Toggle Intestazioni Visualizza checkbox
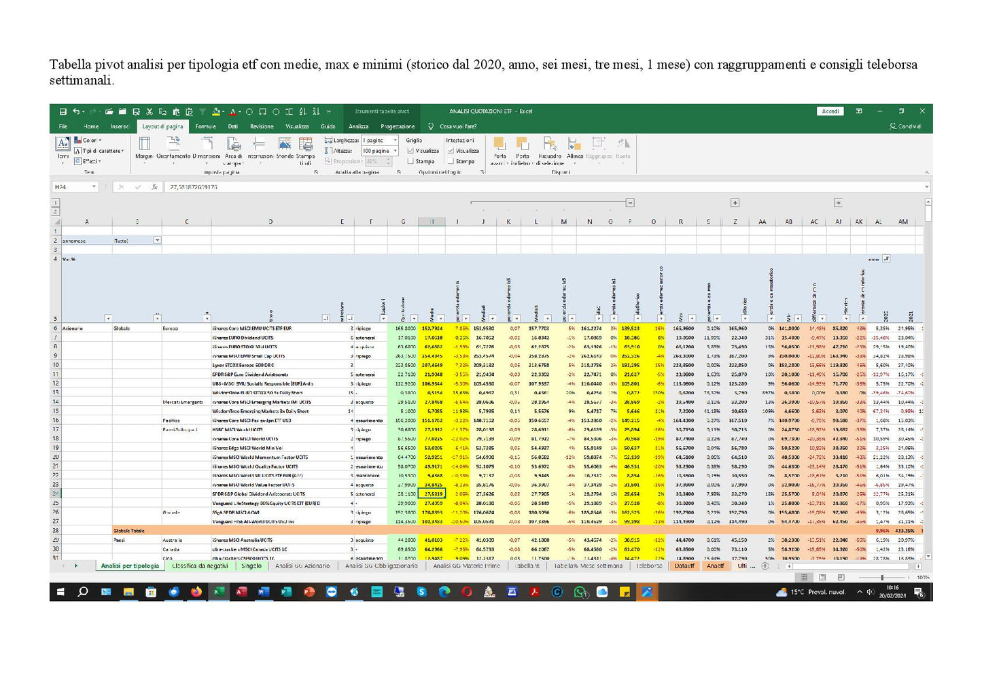Screen dimensions: 982x694 pyautogui.click(x=451, y=151)
